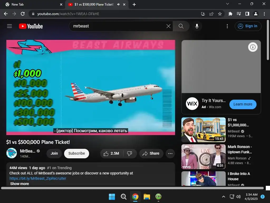Open the YouTube hamburger guide menu
The height and width of the screenshot is (203, 270).
tap(9, 26)
